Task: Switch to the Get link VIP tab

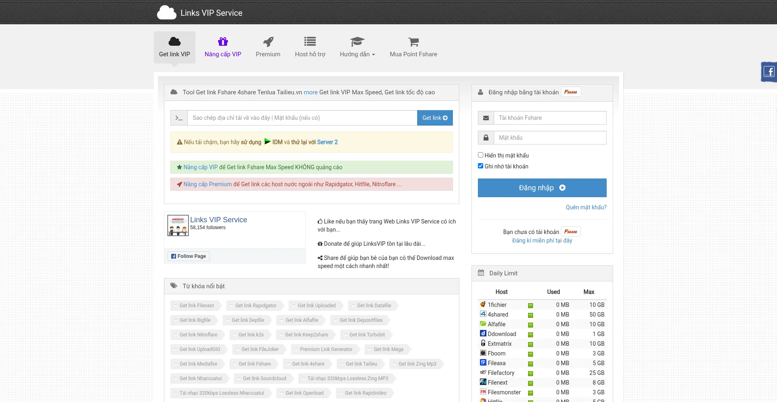Action: pyautogui.click(x=174, y=47)
